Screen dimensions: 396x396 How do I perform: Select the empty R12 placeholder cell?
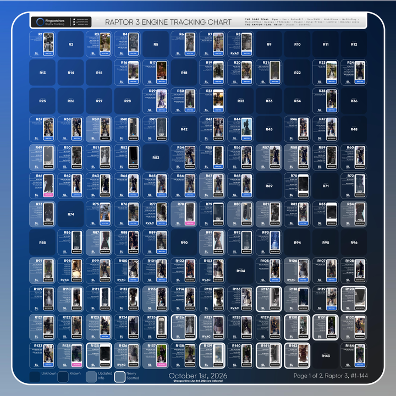[354, 44]
